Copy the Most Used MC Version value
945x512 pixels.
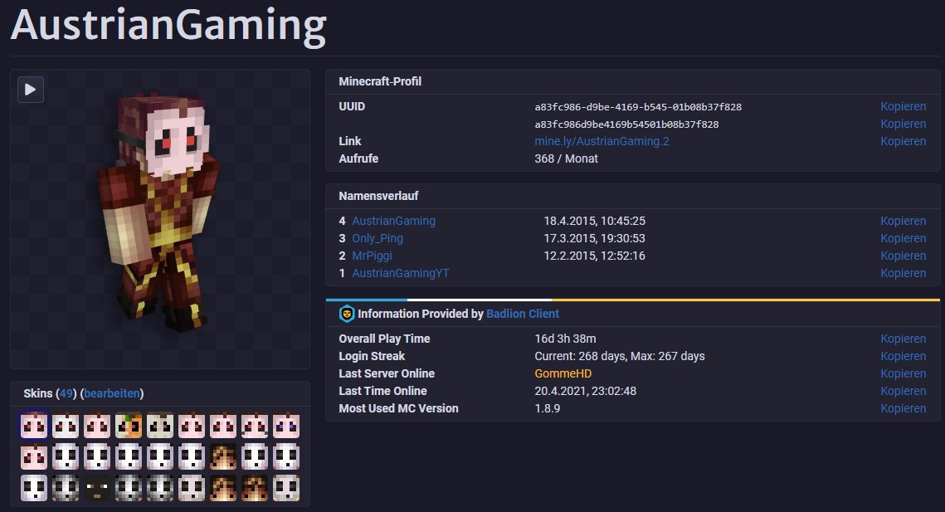[x=903, y=409]
